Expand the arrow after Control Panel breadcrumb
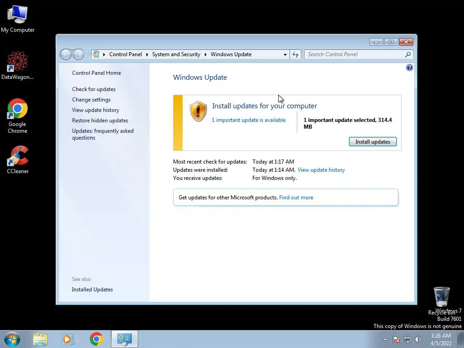464x348 pixels. click(x=147, y=54)
